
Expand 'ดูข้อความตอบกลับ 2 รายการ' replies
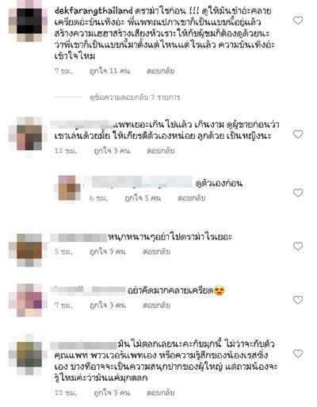pos(135,98)
